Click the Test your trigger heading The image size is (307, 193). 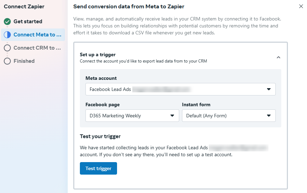tap(100, 136)
